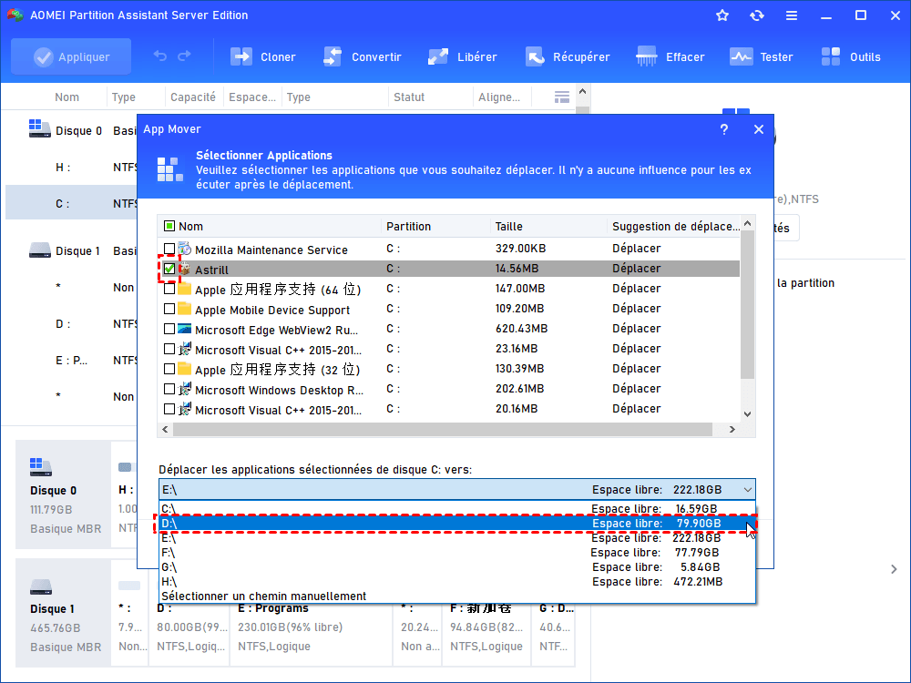Click the undo arrow in toolbar
The width and height of the screenshot is (911, 683).
pos(159,56)
